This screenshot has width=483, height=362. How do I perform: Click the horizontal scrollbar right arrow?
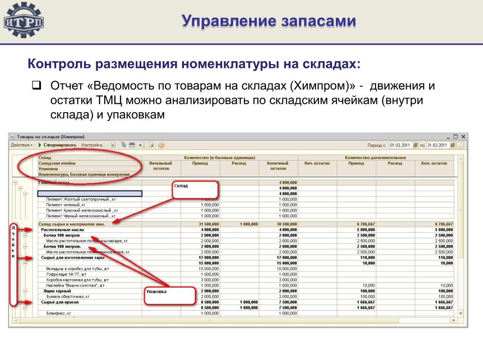tap(453, 321)
